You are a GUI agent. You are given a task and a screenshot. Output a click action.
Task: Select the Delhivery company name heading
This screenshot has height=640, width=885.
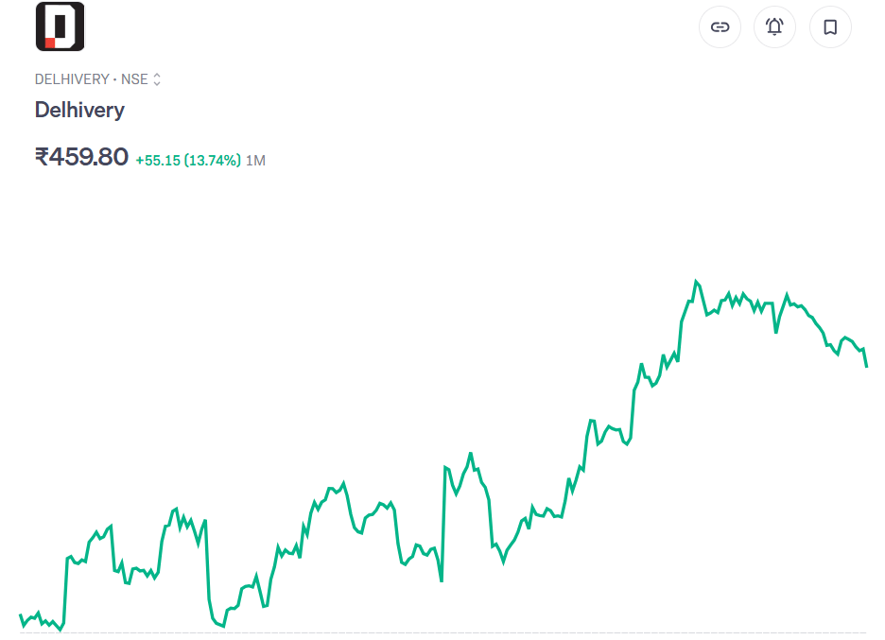[x=79, y=110]
